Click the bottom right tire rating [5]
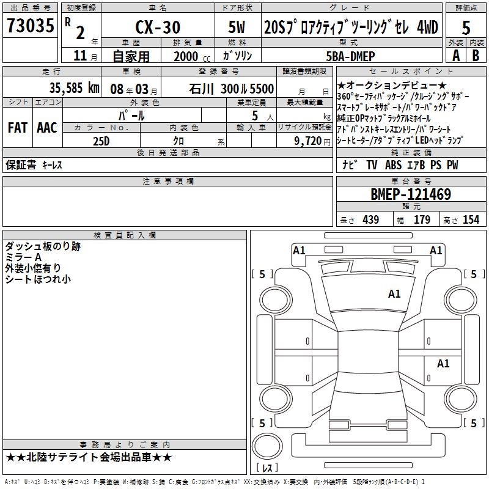Viewport: 489px width, 489px height. click(x=474, y=423)
